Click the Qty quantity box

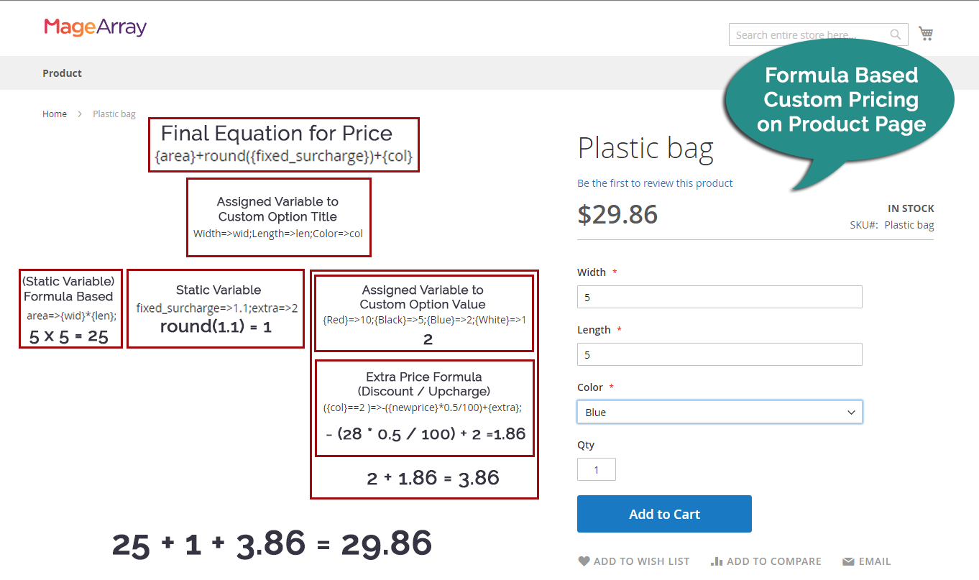(x=597, y=469)
